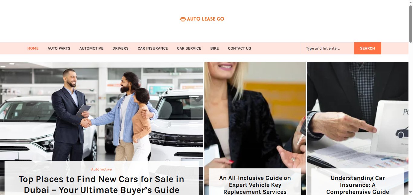The width and height of the screenshot is (413, 195).
Task: Open the Car Insurance menu item
Action: coord(153,48)
